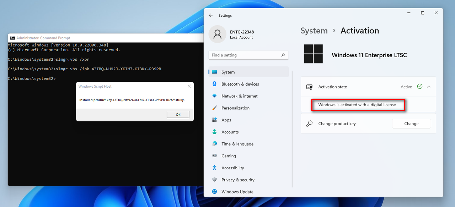Screen dimensions: 455x207
Task: Click the Accessibility figure icon
Action: pos(214,168)
